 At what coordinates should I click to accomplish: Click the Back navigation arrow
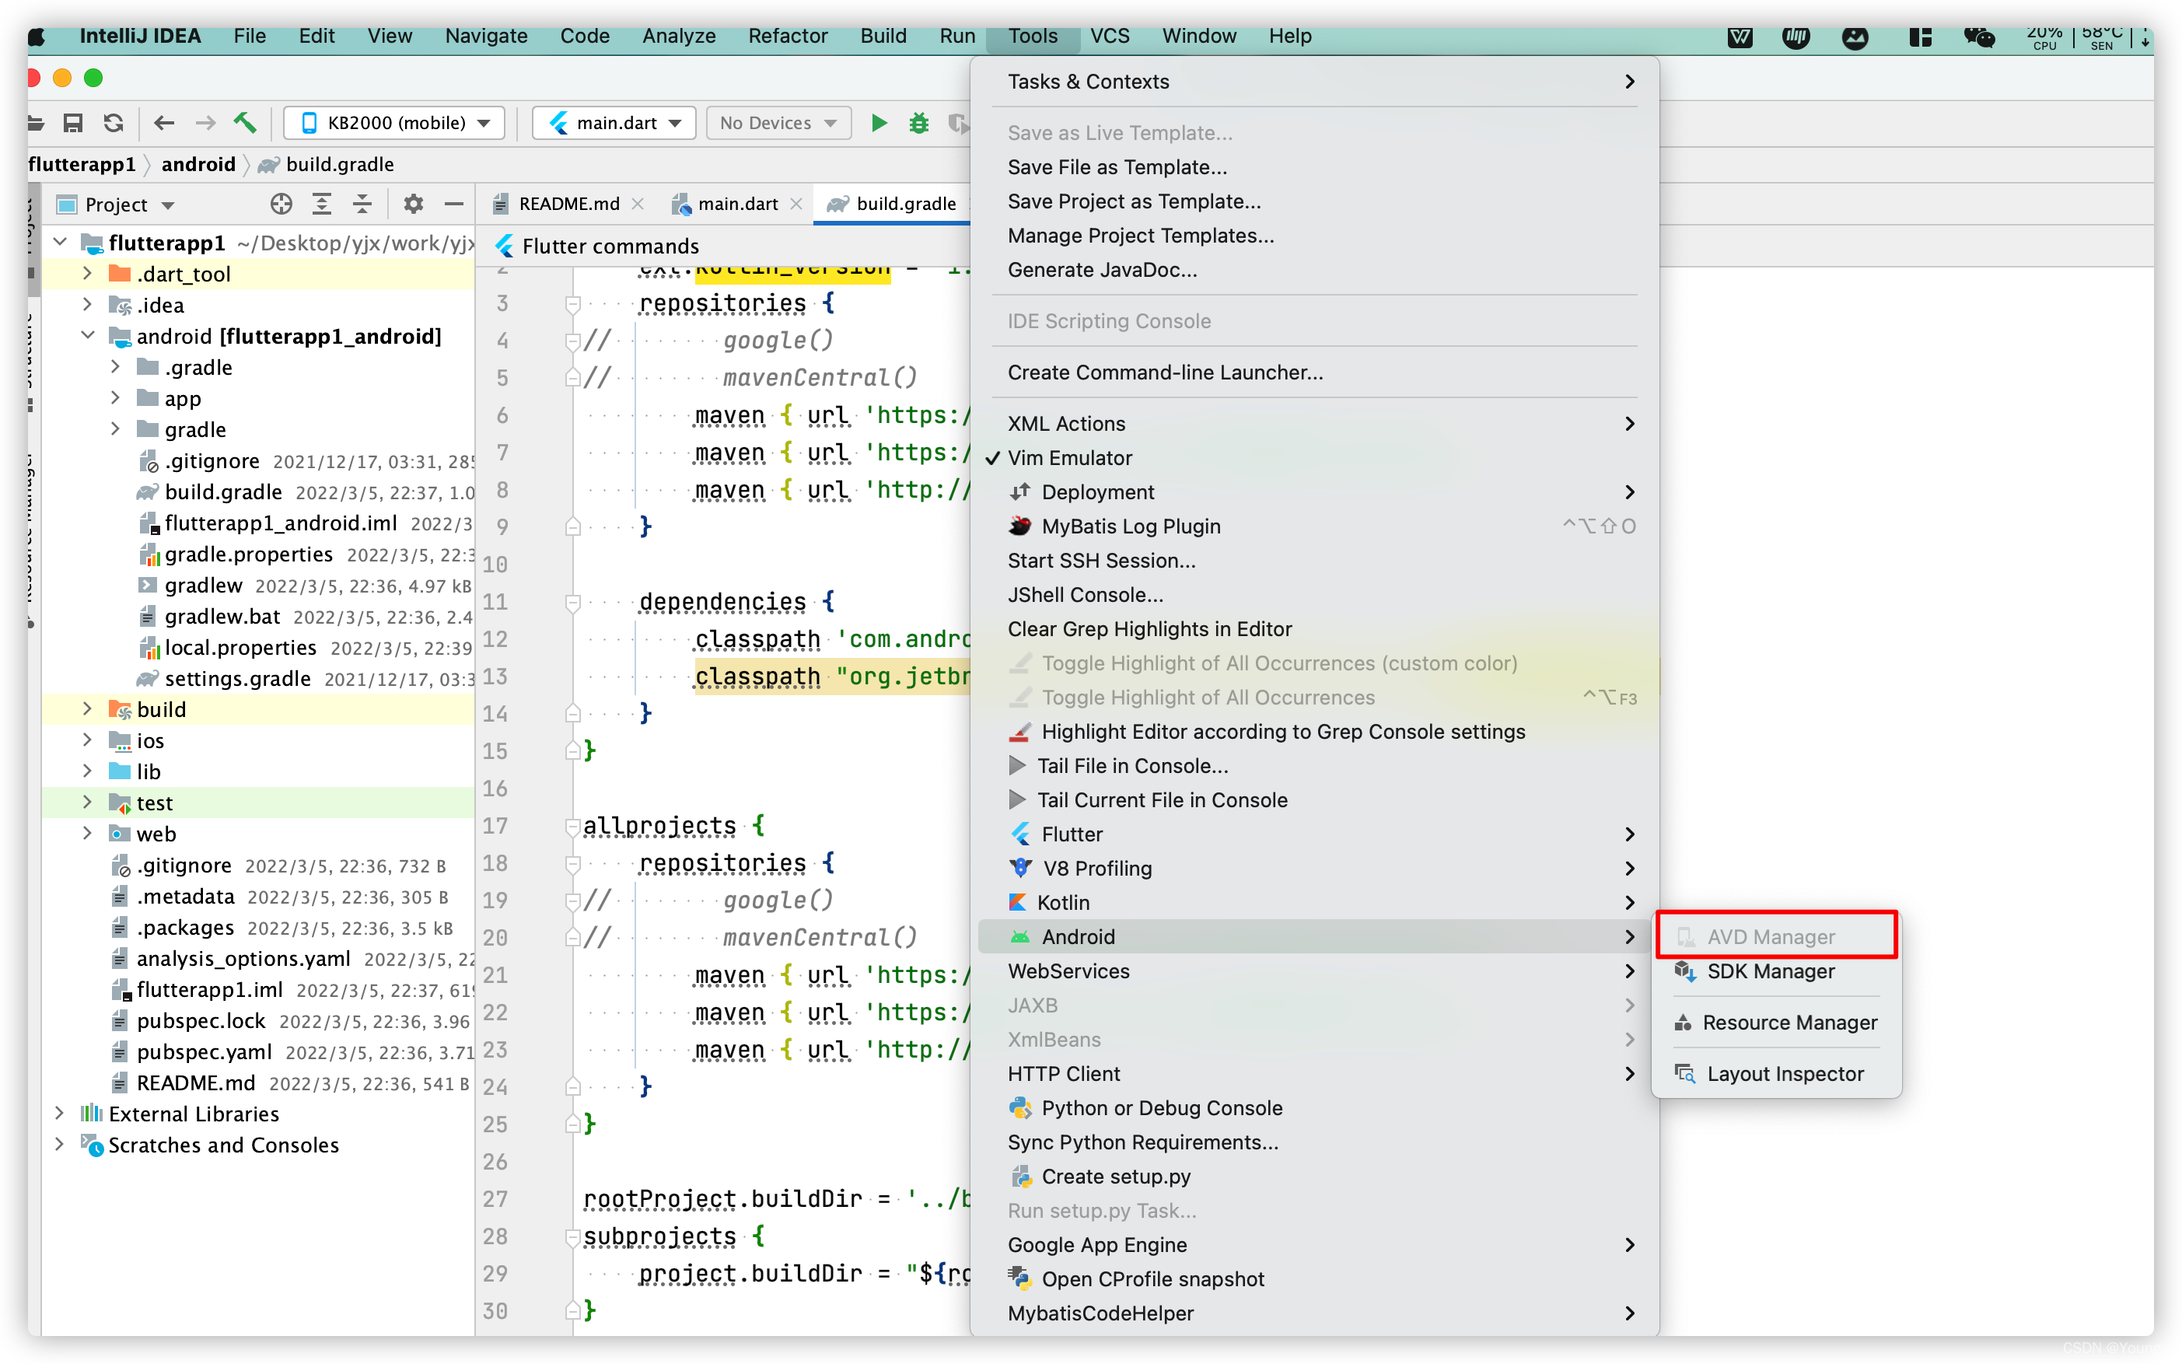(164, 123)
